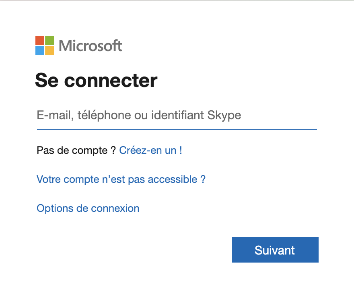Click the gray Microsoft wordmark text
This screenshot has width=354, height=298.
pos(91,46)
